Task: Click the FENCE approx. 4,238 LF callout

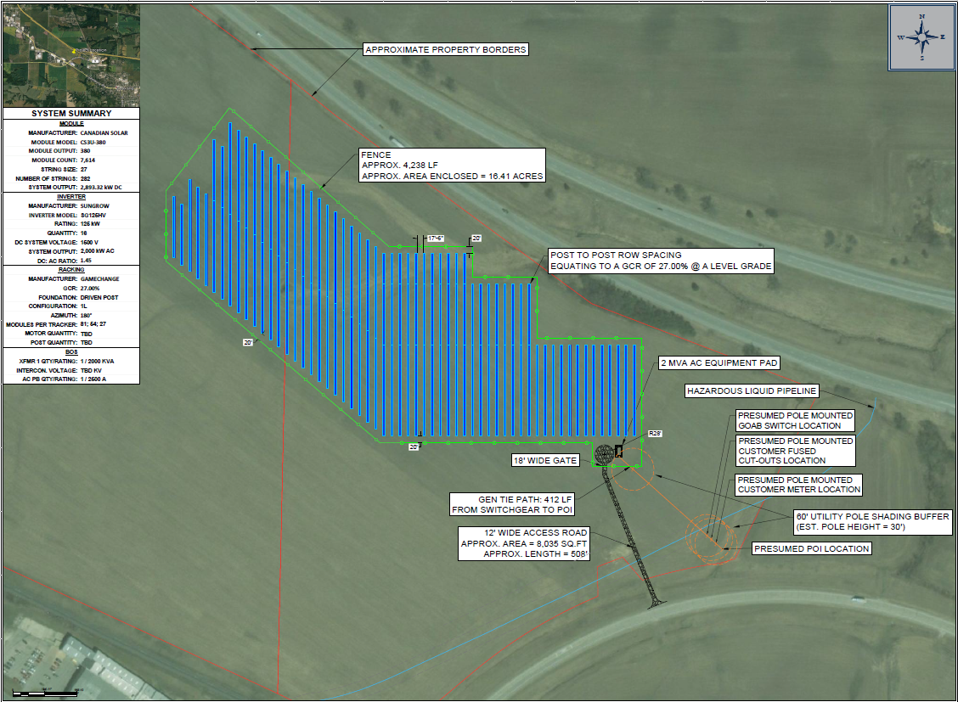Action: click(452, 166)
